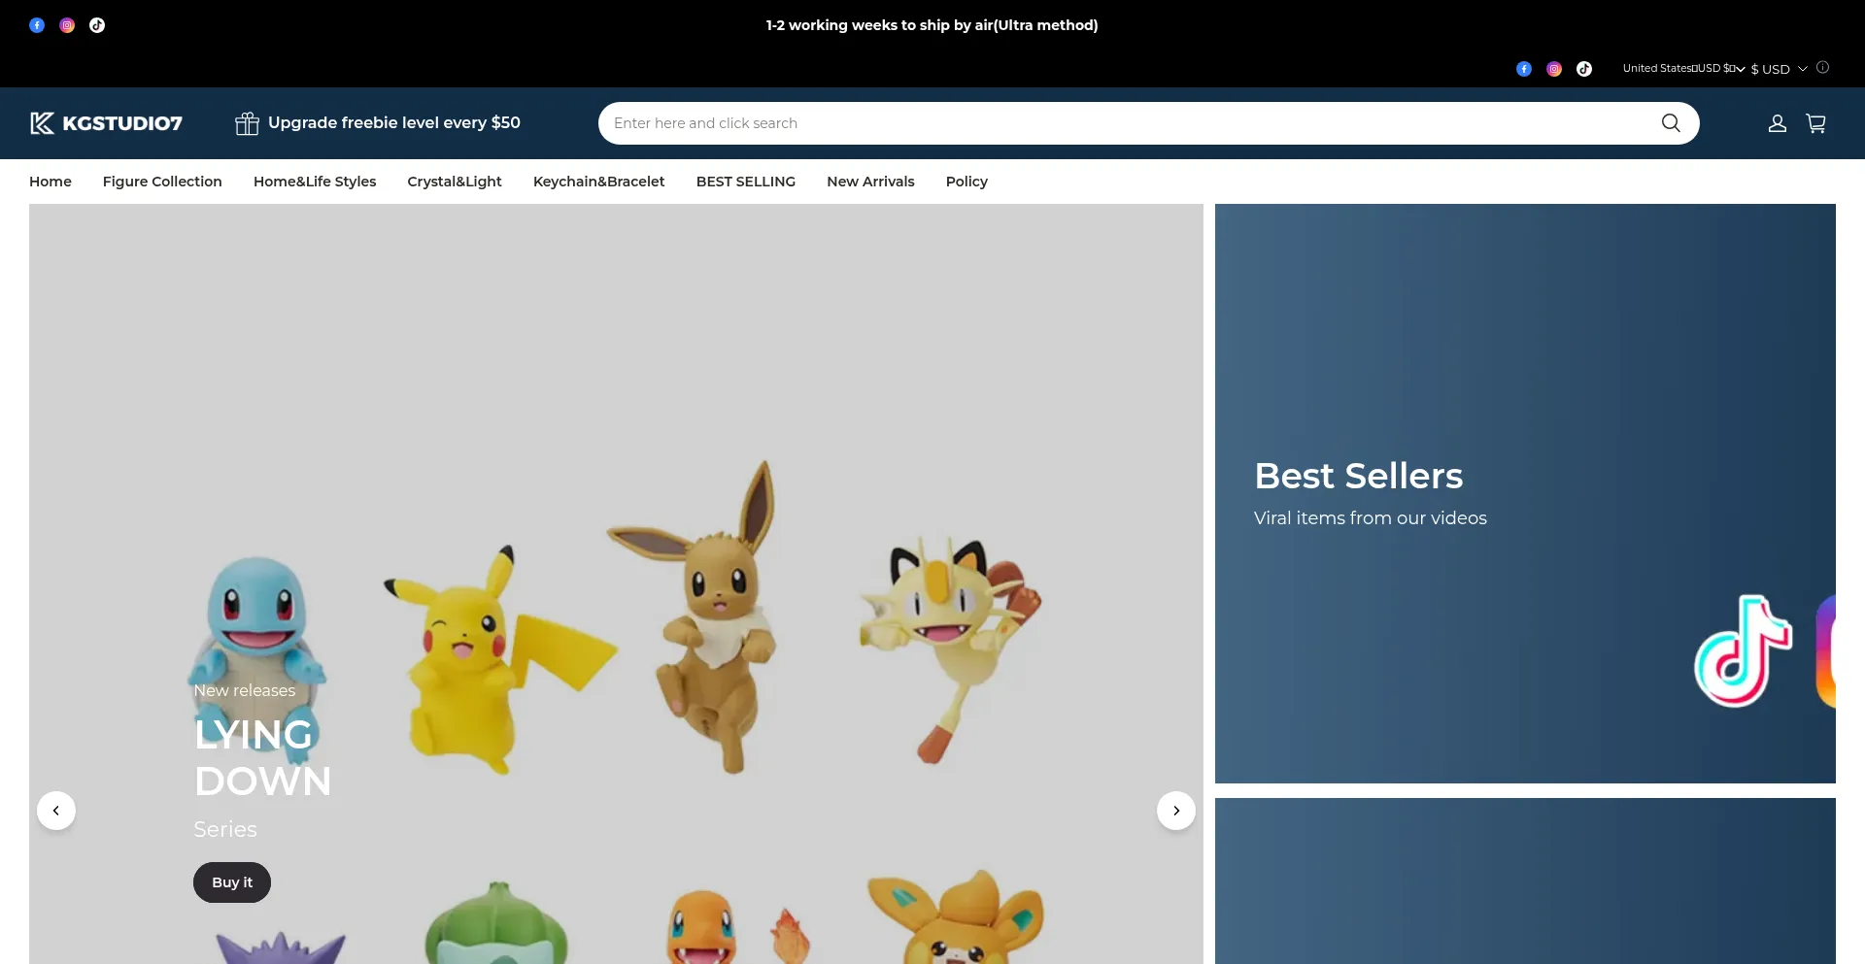Open the shopping cart icon

click(1815, 123)
